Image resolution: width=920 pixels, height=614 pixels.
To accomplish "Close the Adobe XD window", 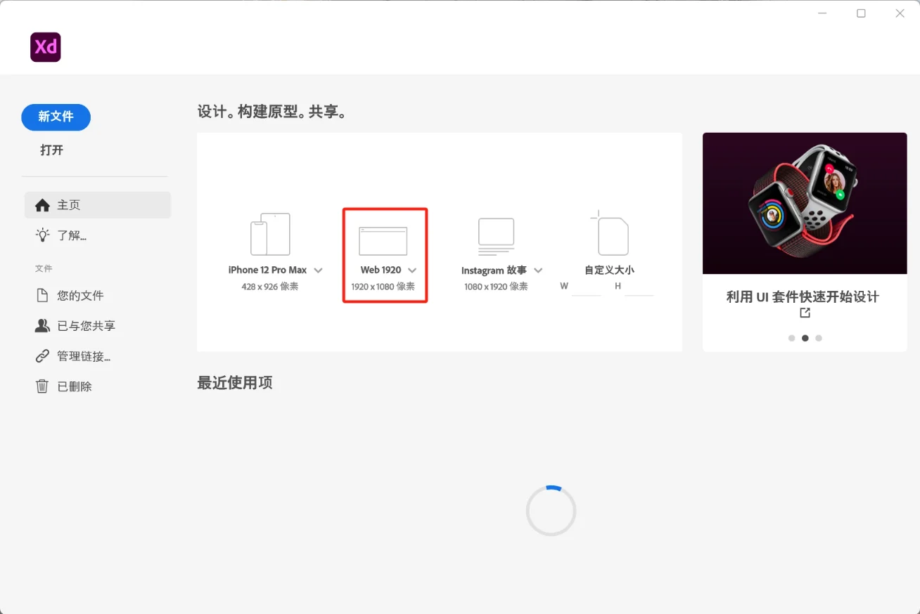I will click(x=900, y=13).
